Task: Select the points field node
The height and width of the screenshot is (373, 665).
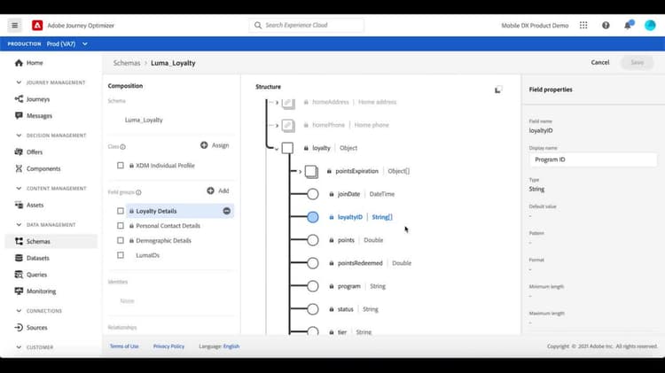Action: pyautogui.click(x=313, y=240)
